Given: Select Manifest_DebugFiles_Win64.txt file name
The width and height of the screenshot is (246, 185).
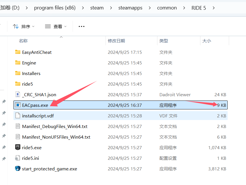Looking at the screenshot, I should (55, 126).
